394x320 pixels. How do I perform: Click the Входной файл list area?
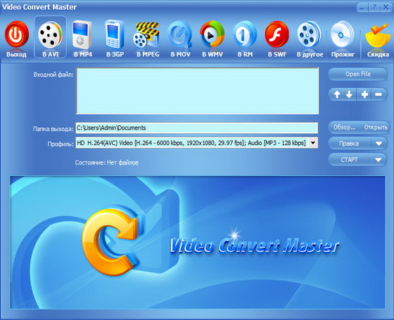coord(198,91)
